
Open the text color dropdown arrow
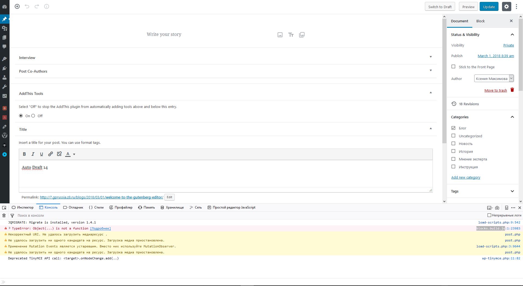point(74,154)
